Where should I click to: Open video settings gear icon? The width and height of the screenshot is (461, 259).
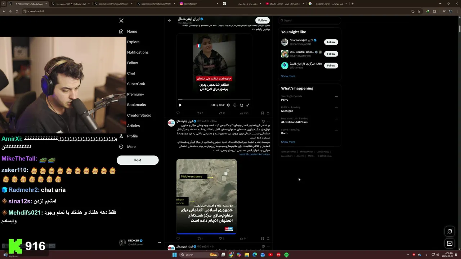235,105
